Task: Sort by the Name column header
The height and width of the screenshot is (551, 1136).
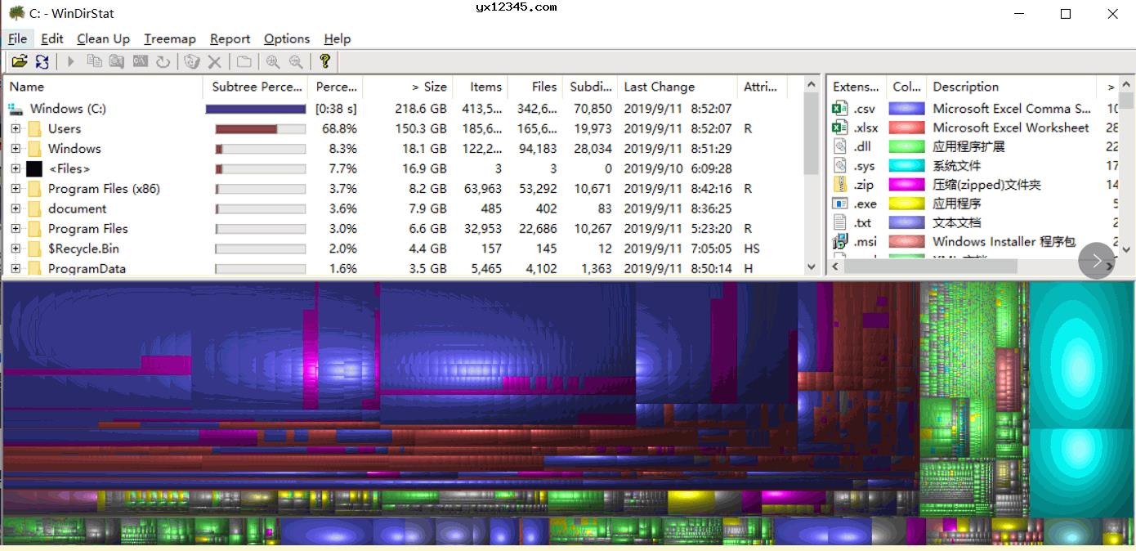Action: coord(103,87)
